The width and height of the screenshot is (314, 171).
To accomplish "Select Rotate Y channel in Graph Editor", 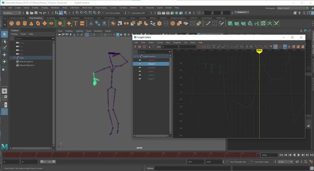I will (x=152, y=64).
